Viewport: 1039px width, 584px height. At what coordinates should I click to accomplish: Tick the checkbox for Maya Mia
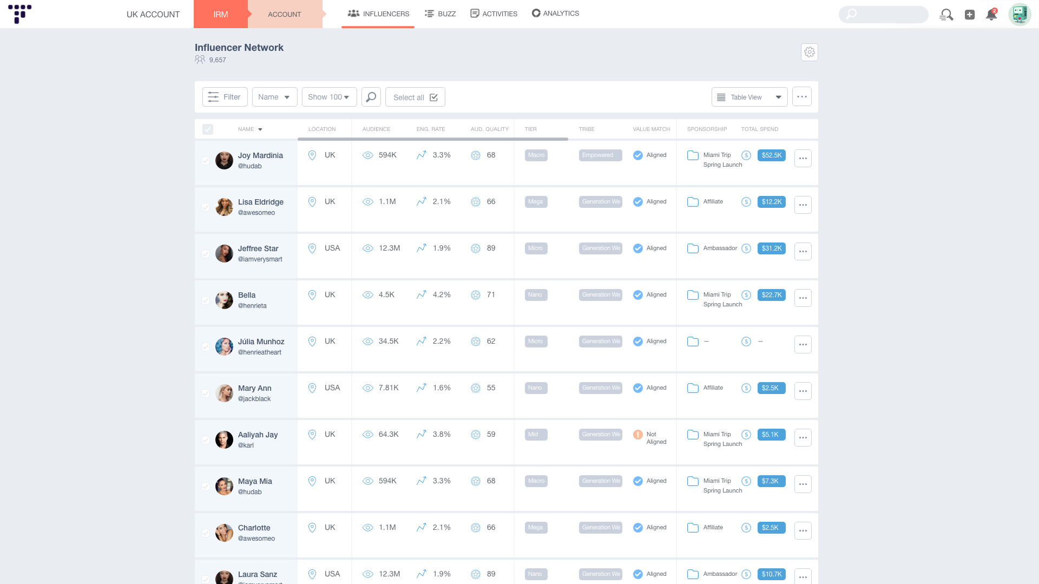[206, 487]
